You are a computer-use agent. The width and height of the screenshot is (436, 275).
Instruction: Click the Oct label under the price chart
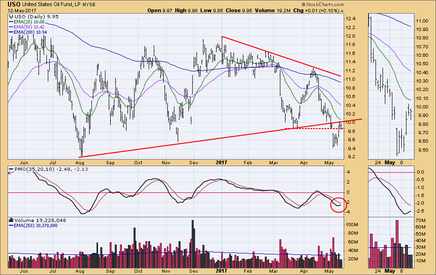[138, 162]
